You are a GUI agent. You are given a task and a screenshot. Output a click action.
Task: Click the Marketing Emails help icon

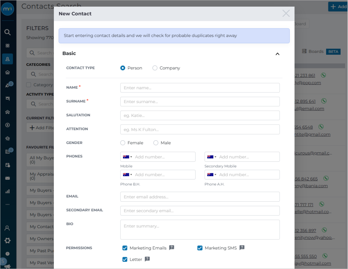tap(171, 247)
